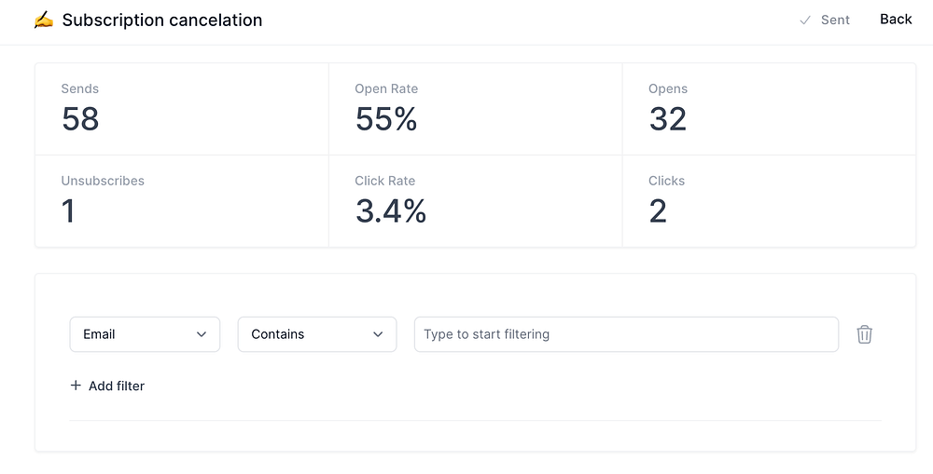Click the Subscription cancelation title

click(162, 20)
